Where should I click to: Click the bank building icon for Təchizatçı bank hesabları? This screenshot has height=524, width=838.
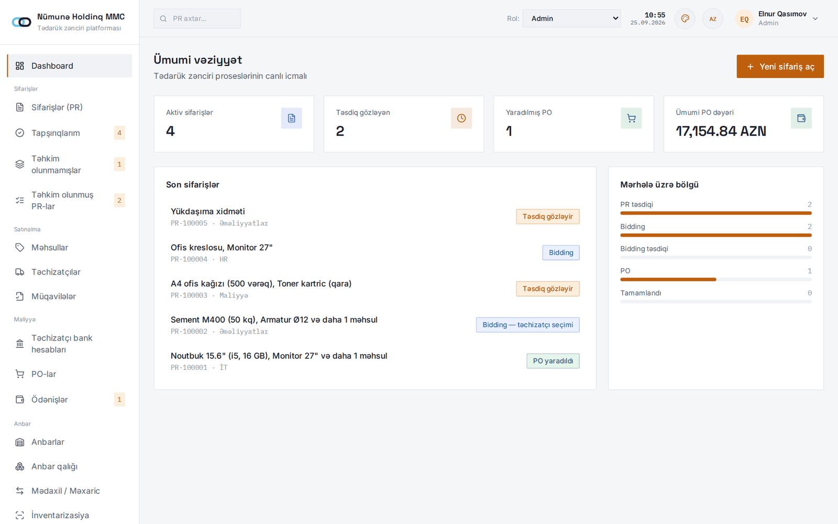click(x=20, y=344)
